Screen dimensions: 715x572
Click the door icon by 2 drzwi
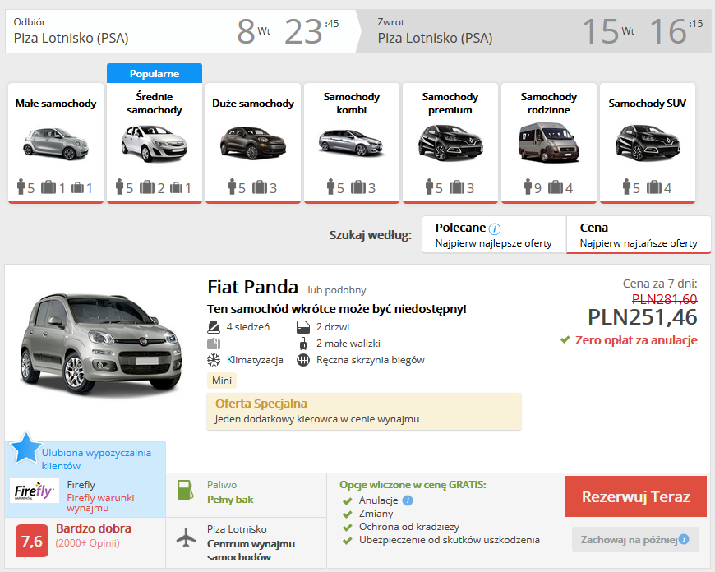(x=303, y=327)
